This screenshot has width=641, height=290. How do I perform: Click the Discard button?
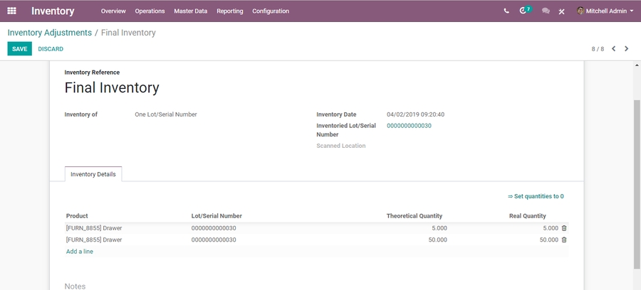tap(51, 49)
